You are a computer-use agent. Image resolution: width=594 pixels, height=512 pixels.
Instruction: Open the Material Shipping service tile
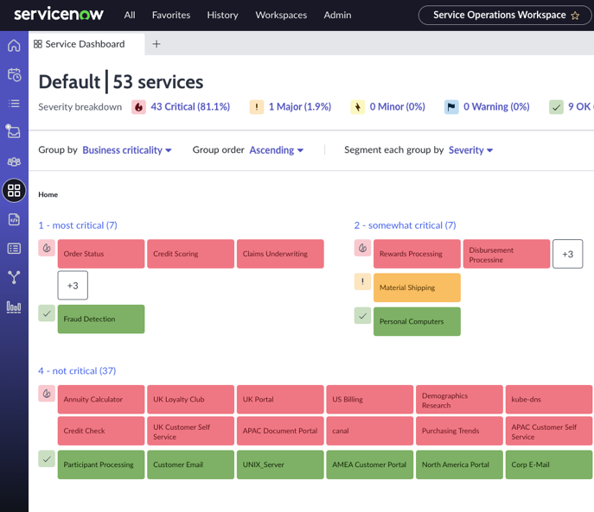click(417, 288)
